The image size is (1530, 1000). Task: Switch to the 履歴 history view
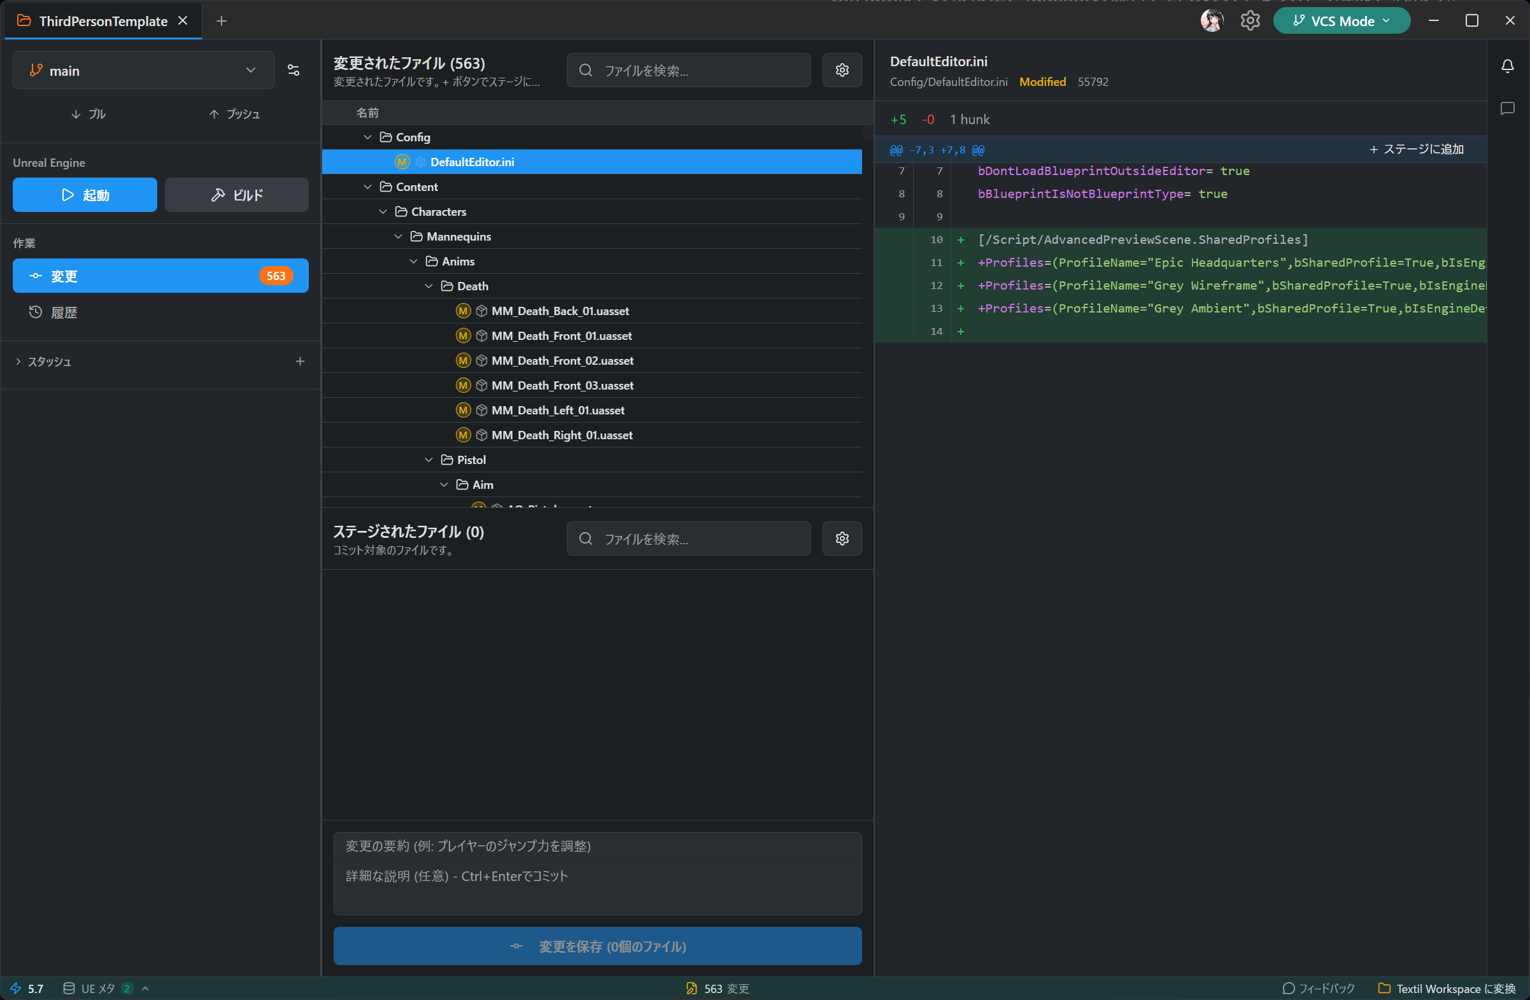point(64,313)
